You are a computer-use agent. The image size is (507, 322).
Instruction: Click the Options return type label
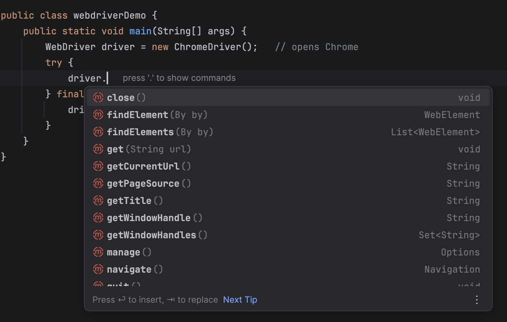pos(460,252)
